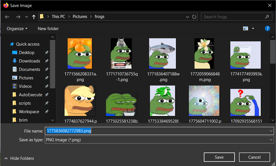
Task: Expand the address bar history dropdown
Action: point(187,17)
